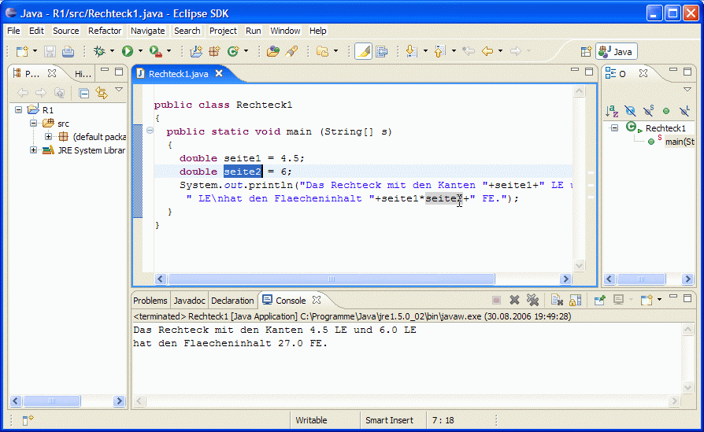This screenshot has height=432, width=704.
Task: Click the New Java Class icon
Action: click(232, 51)
